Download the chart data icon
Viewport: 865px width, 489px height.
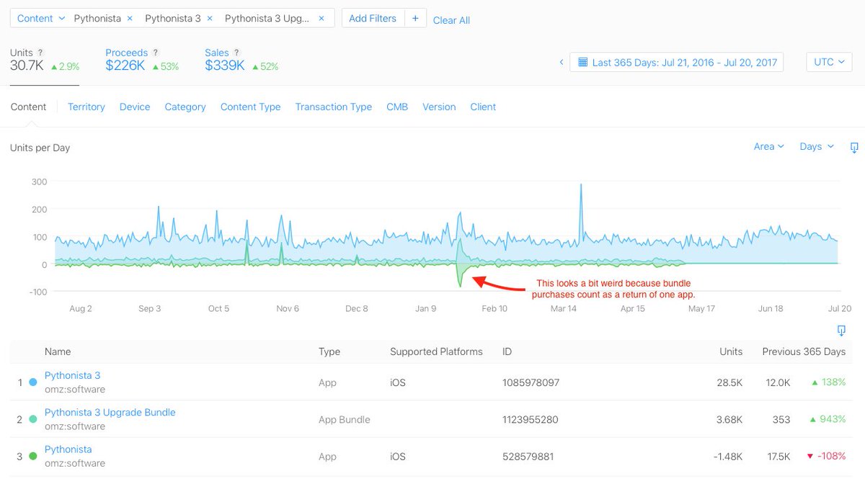click(854, 147)
